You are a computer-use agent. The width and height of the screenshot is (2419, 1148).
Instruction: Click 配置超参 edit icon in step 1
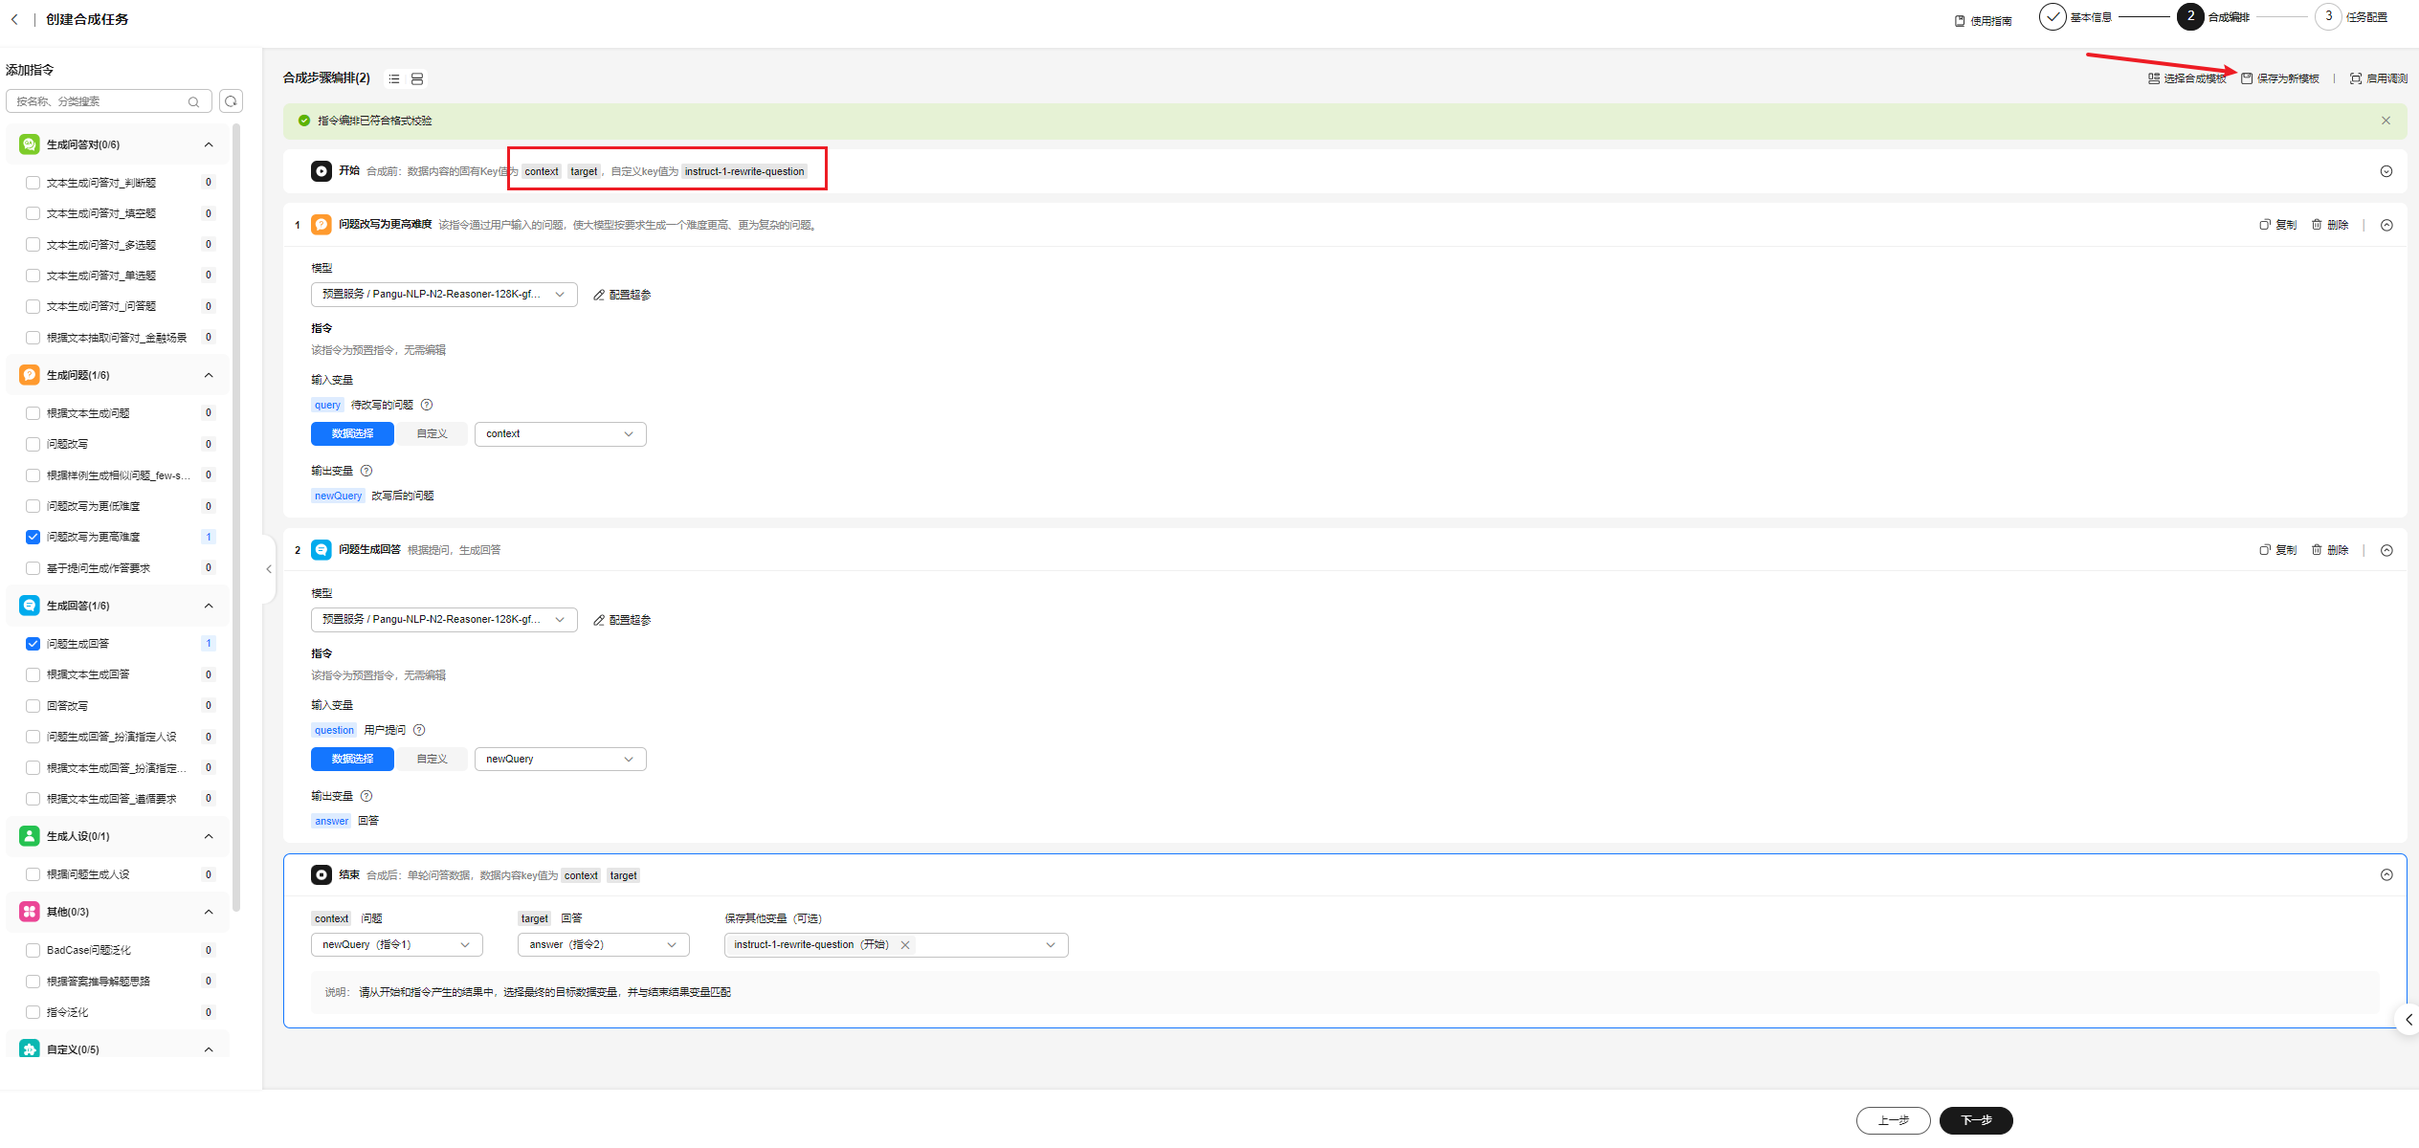[599, 295]
